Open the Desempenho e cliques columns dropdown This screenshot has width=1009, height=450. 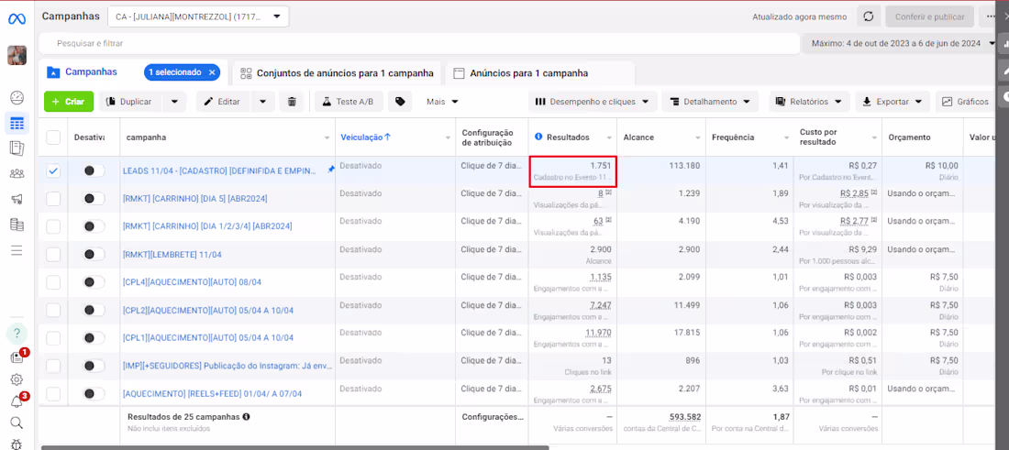click(592, 102)
